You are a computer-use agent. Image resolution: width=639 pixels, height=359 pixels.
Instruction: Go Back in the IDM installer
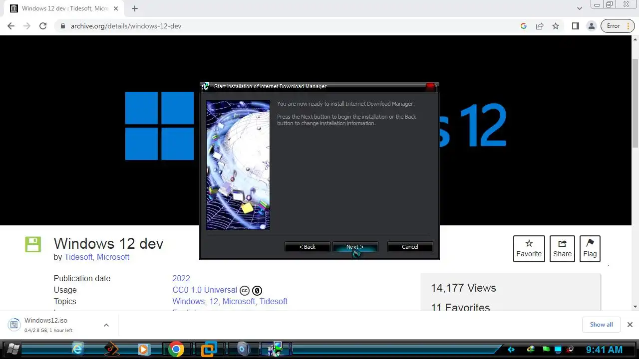pyautogui.click(x=307, y=247)
